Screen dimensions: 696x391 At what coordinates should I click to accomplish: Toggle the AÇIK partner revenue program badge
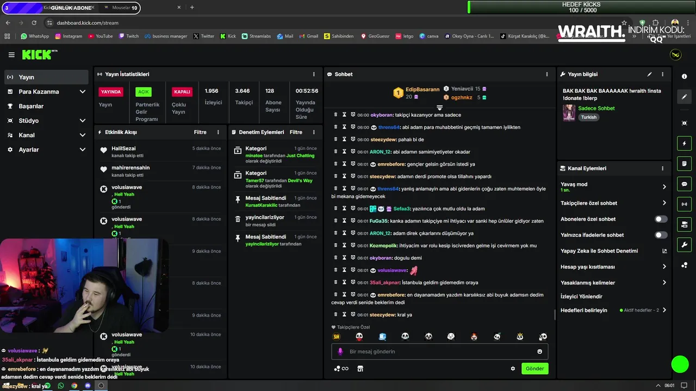143,92
